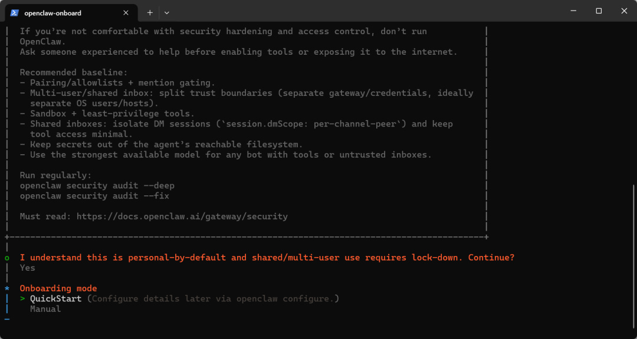This screenshot has height=339, width=637.
Task: Click the 'openclaw security audit --fix' command
Action: tap(94, 196)
